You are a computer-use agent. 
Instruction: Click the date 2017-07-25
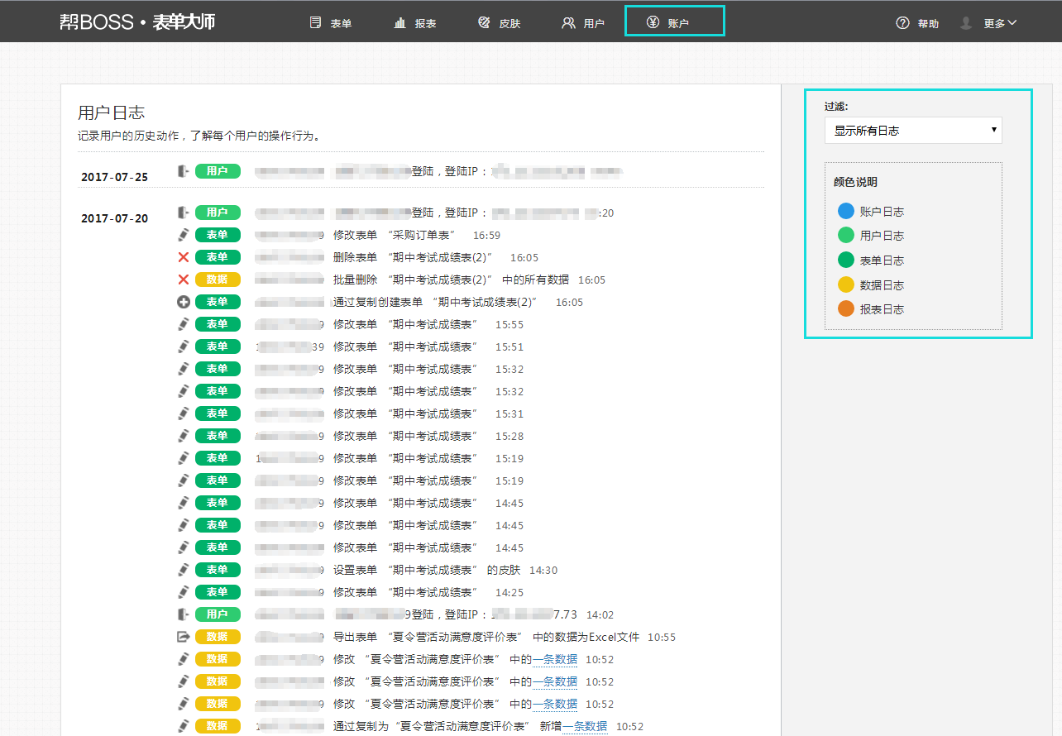115,177
